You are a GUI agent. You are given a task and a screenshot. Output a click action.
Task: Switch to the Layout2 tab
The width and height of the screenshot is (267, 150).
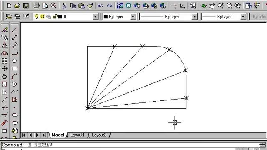coord(99,135)
